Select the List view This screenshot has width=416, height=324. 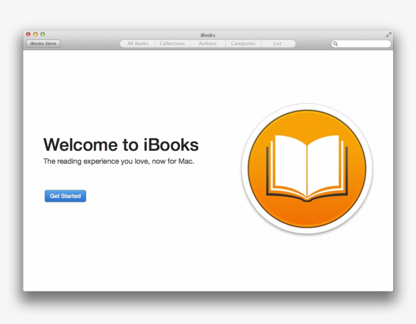[x=278, y=44]
